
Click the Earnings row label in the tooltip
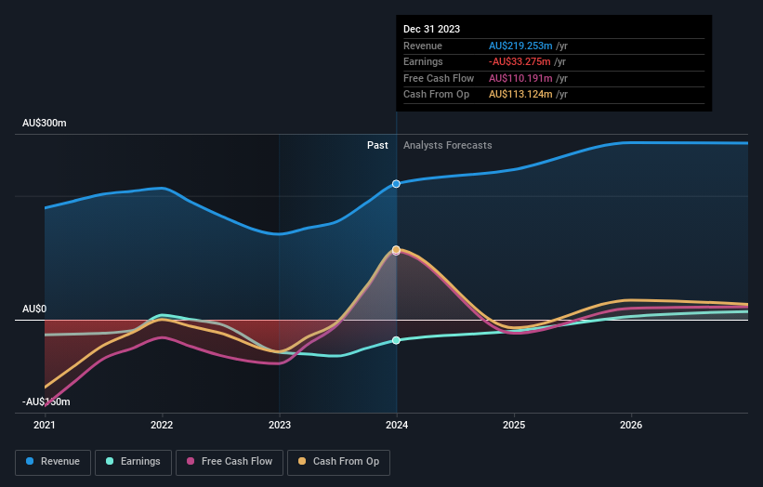tap(424, 61)
